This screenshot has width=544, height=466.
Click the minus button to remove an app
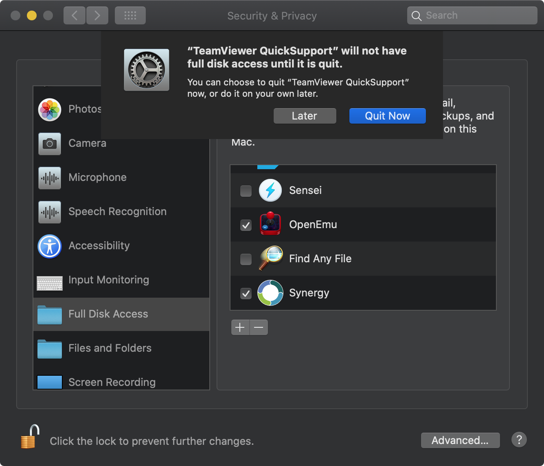point(259,327)
